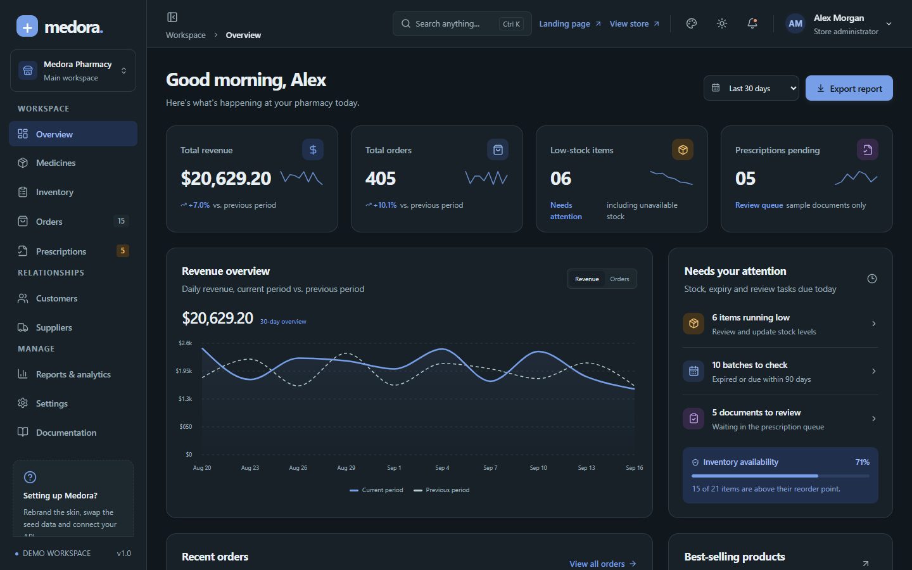Screen dimensions: 912x570
Task: Open Reports & analytics in the sidebar
Action: pyautogui.click(x=73, y=374)
